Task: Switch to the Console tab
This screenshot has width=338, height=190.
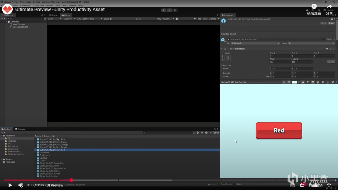Action: point(20,129)
